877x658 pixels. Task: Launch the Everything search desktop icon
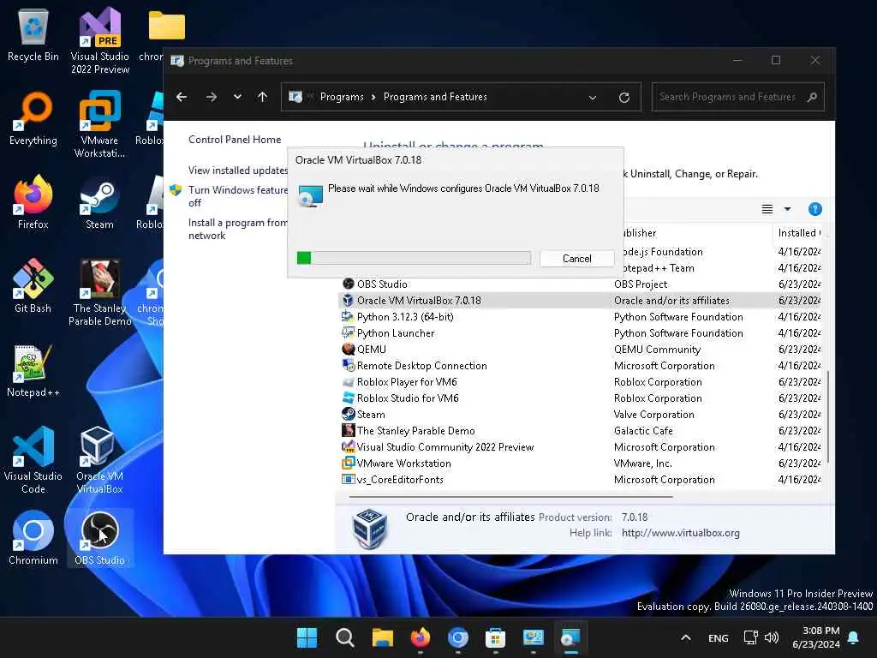[33, 118]
